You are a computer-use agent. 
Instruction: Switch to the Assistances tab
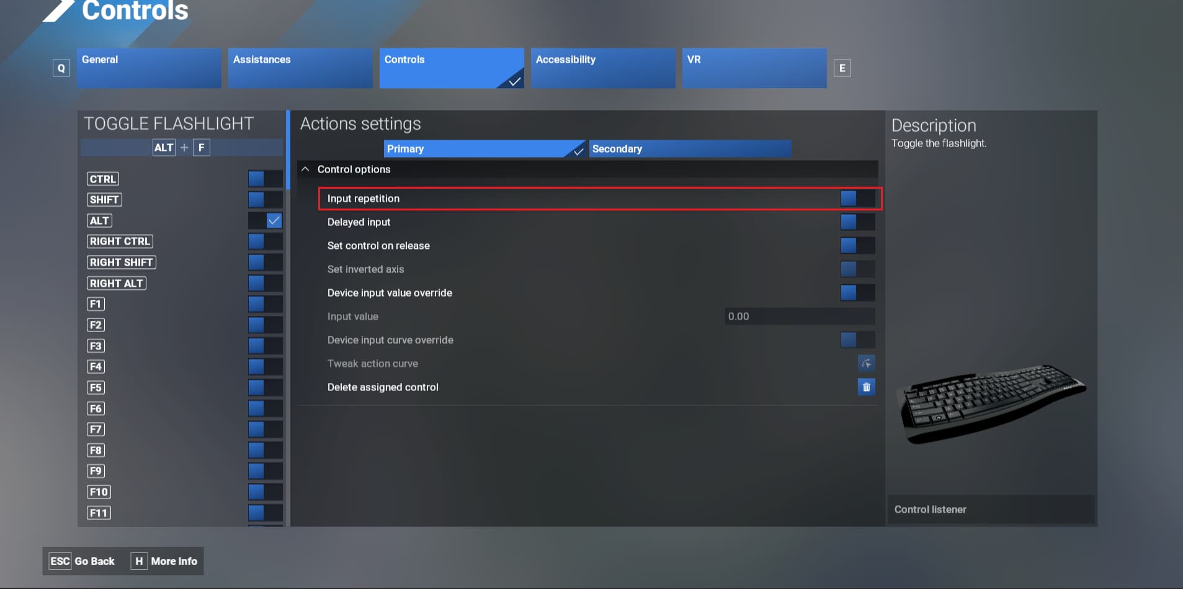(x=300, y=68)
